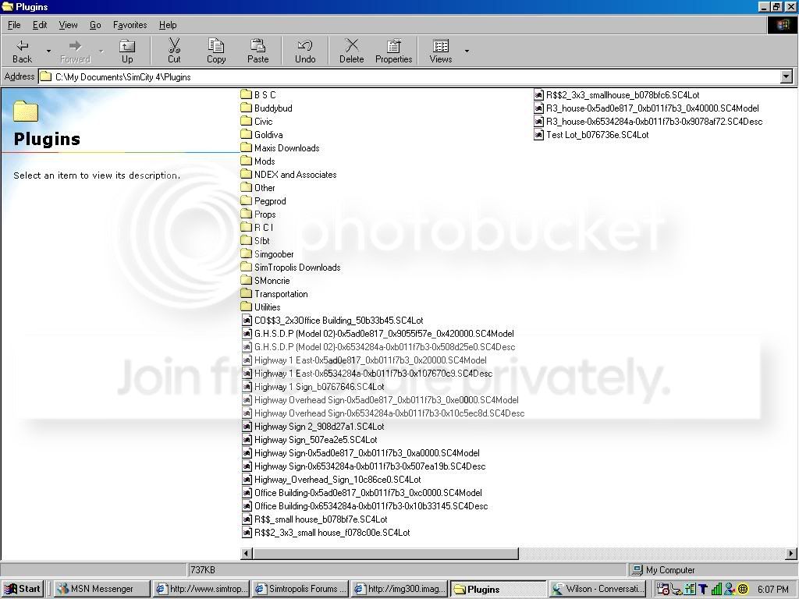
Task: Select R$$_small house_b078bf7e.SC4Lot file
Action: pyautogui.click(x=314, y=519)
